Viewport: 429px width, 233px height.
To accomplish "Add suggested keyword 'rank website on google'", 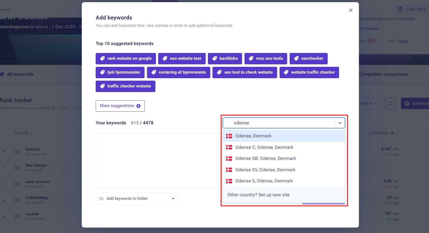I will (x=126, y=58).
